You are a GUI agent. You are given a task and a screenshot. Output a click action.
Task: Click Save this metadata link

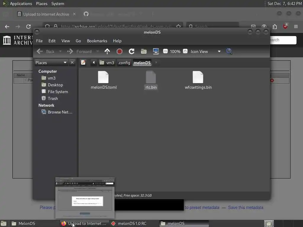click(x=246, y=207)
